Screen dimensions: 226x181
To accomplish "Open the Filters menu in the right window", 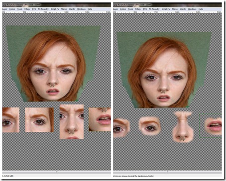I will click(138, 9).
